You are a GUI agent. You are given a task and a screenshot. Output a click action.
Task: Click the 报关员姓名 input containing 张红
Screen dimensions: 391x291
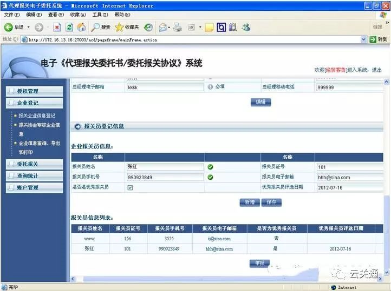pos(165,166)
